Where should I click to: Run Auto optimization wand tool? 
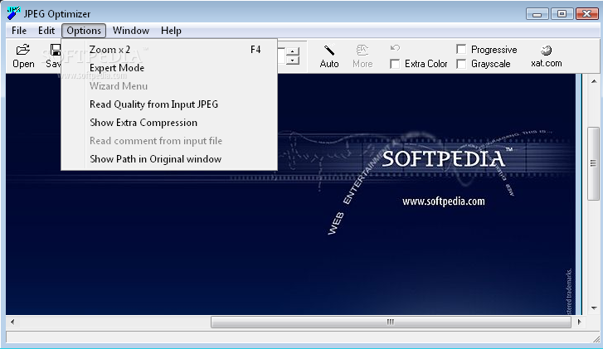click(328, 51)
